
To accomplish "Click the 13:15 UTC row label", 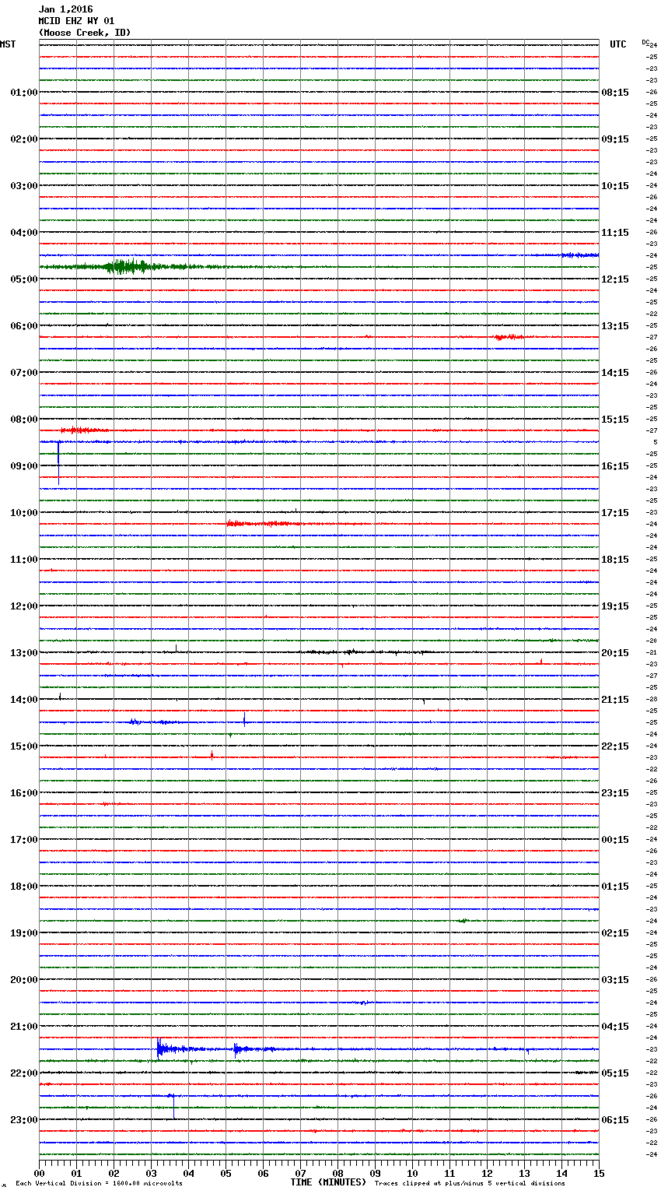I will pyautogui.click(x=615, y=326).
